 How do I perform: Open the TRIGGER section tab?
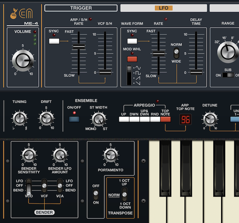click(x=81, y=8)
